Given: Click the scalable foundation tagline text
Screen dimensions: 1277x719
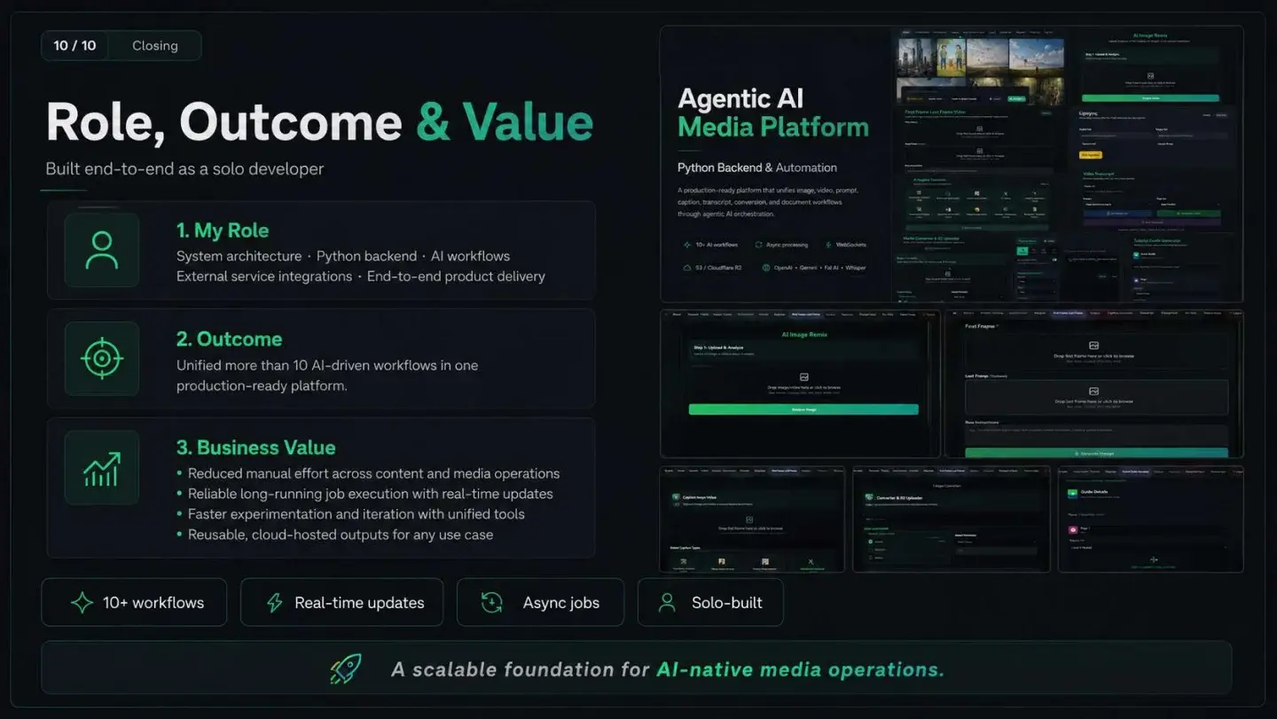Looking at the screenshot, I should (668, 669).
